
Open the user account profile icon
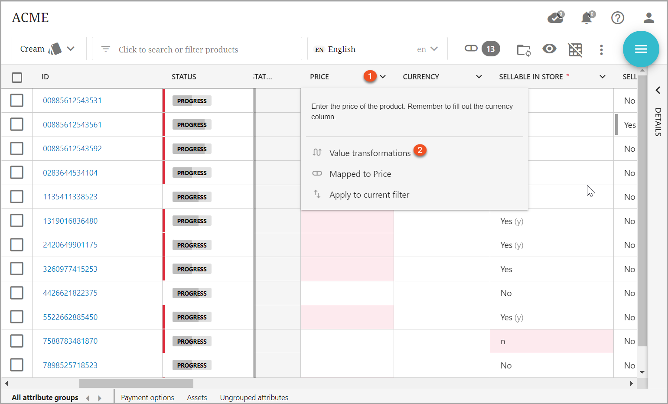(x=648, y=18)
